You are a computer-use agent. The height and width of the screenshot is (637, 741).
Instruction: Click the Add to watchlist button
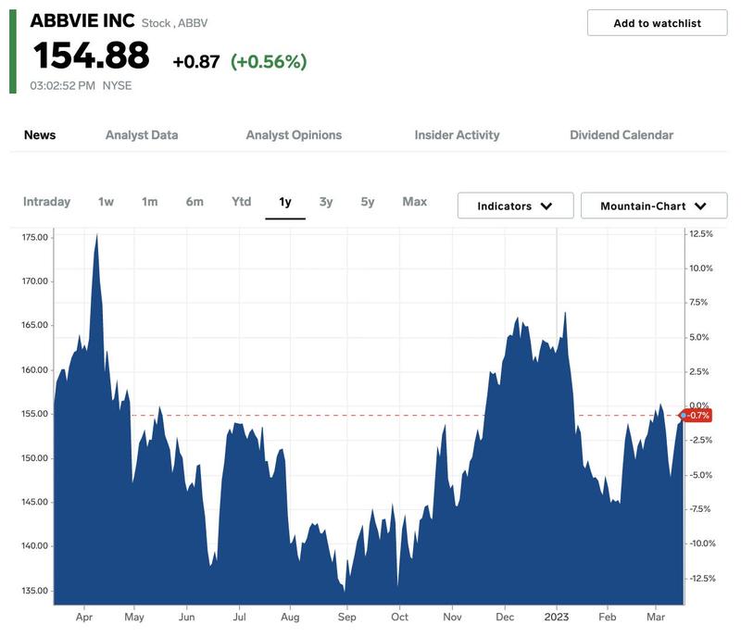tap(657, 22)
